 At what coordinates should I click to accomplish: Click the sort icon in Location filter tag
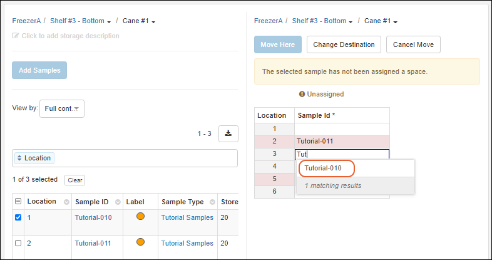pos(19,159)
